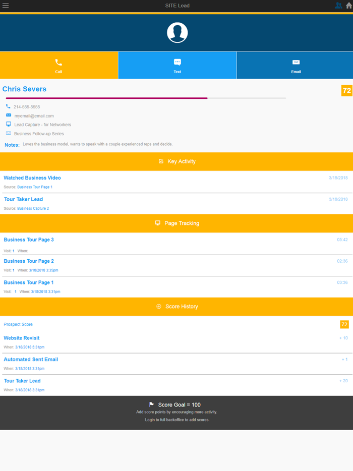Open Watched Business Video activity

click(x=32, y=178)
